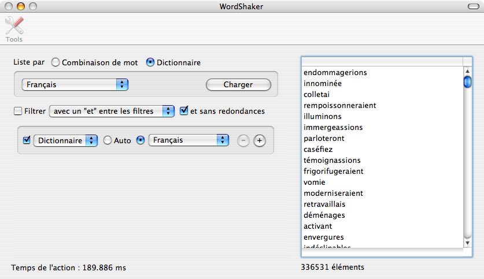The height and width of the screenshot is (279, 484).
Task: Select the word 'envergures' in the list
Action: (x=323, y=237)
